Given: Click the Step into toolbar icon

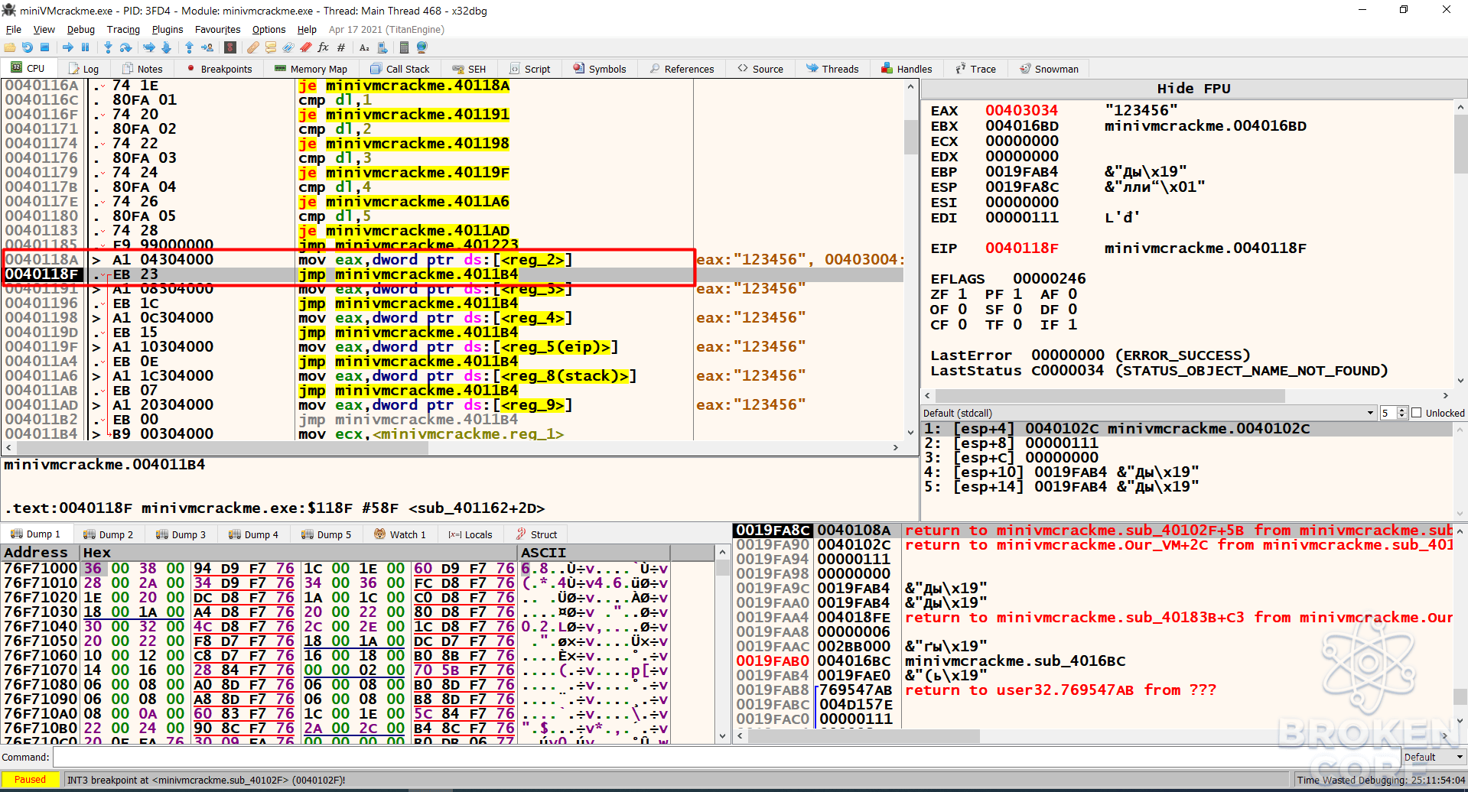Looking at the screenshot, I should [109, 47].
